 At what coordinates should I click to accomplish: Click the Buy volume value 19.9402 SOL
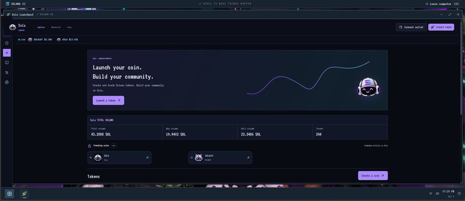click(176, 134)
